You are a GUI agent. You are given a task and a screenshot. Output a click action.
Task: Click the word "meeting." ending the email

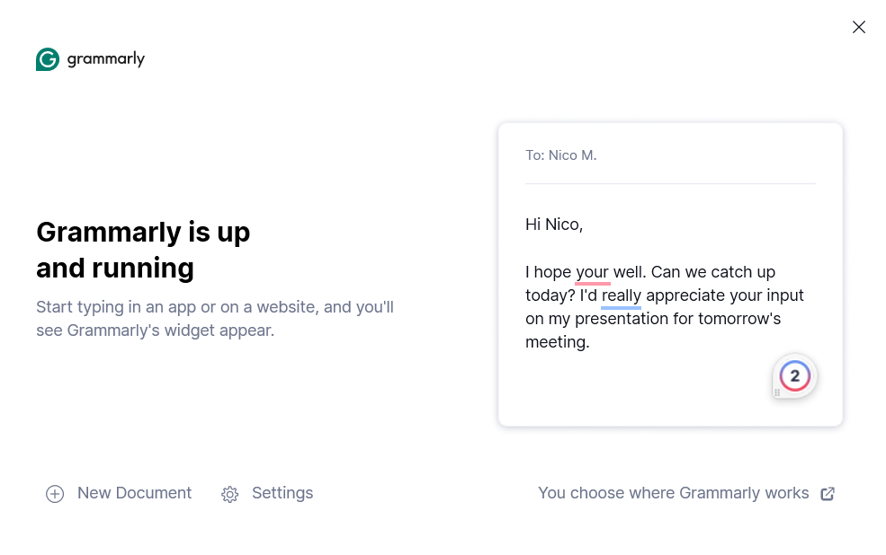pyautogui.click(x=558, y=342)
